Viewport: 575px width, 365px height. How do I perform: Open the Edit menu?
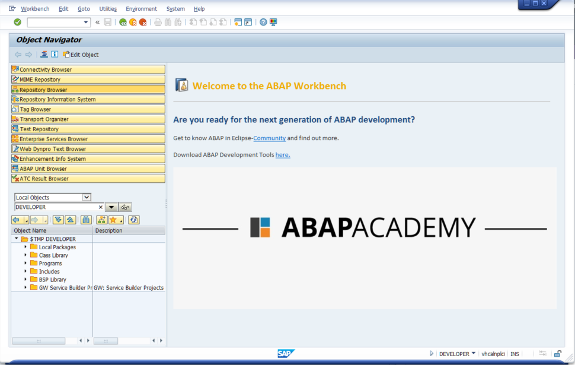(x=63, y=9)
